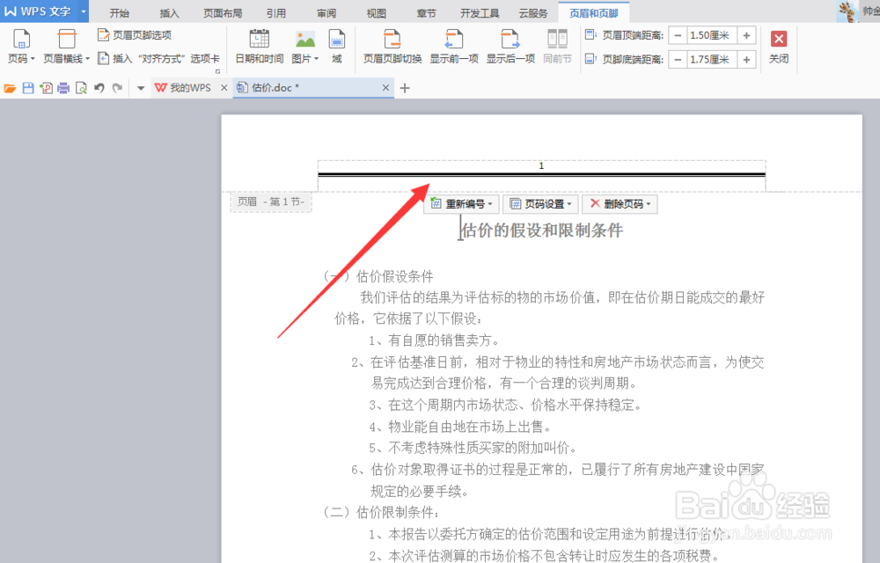Screen dimensions: 880x563
Task: Click 显示前一项 show previous
Action: [454, 47]
